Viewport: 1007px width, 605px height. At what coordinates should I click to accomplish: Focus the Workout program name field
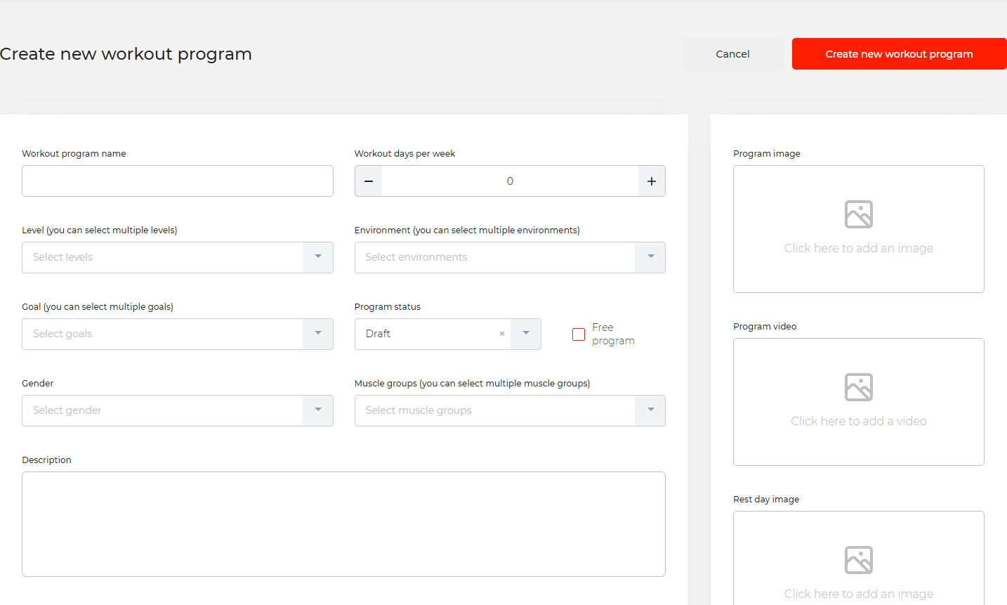point(178,181)
